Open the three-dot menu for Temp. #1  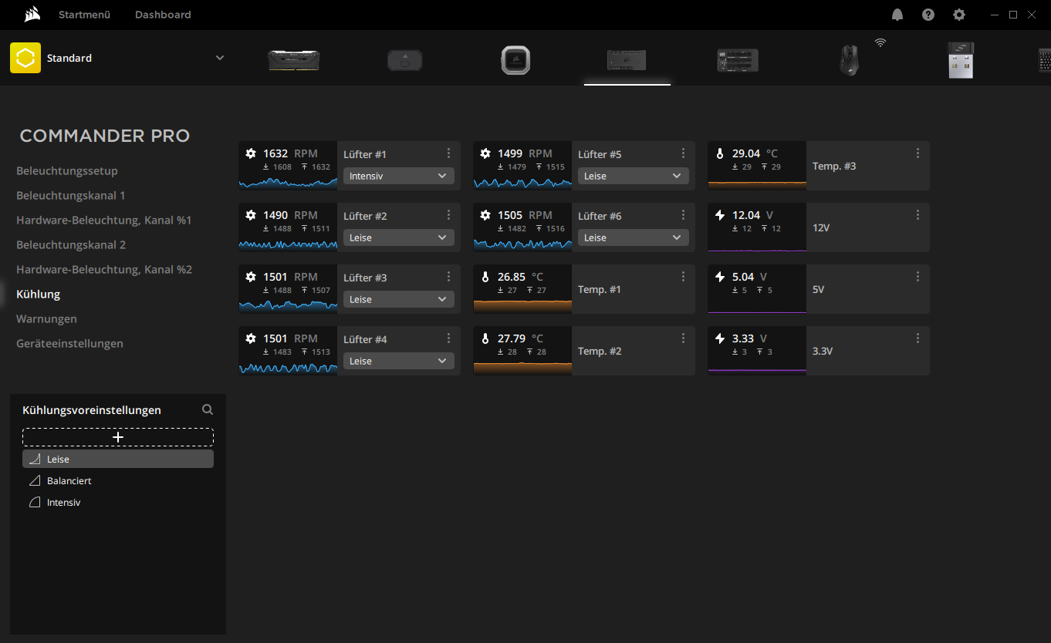click(683, 277)
